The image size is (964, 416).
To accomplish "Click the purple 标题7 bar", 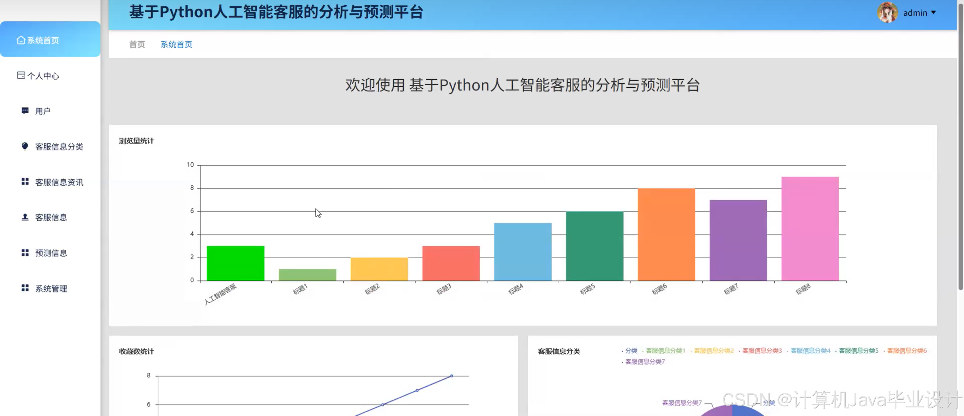I will coord(738,240).
